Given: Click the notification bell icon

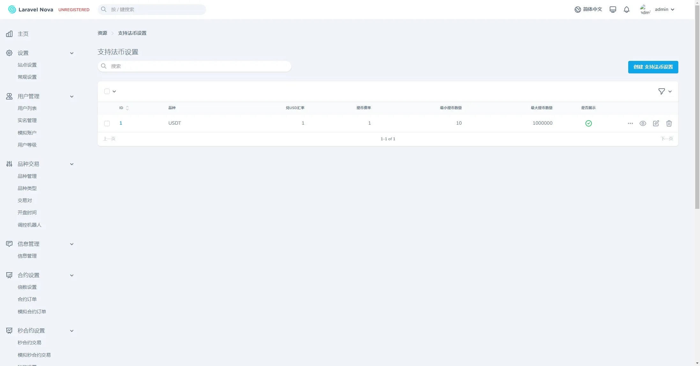Looking at the screenshot, I should point(626,10).
